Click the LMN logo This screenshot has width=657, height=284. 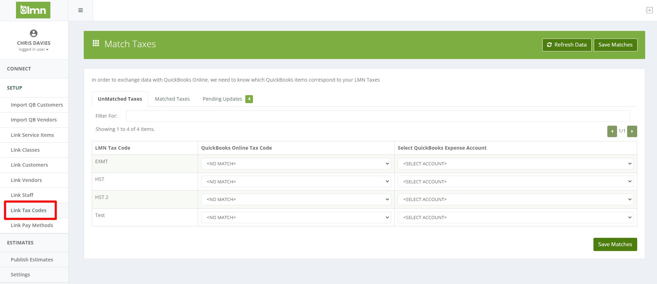tap(33, 10)
